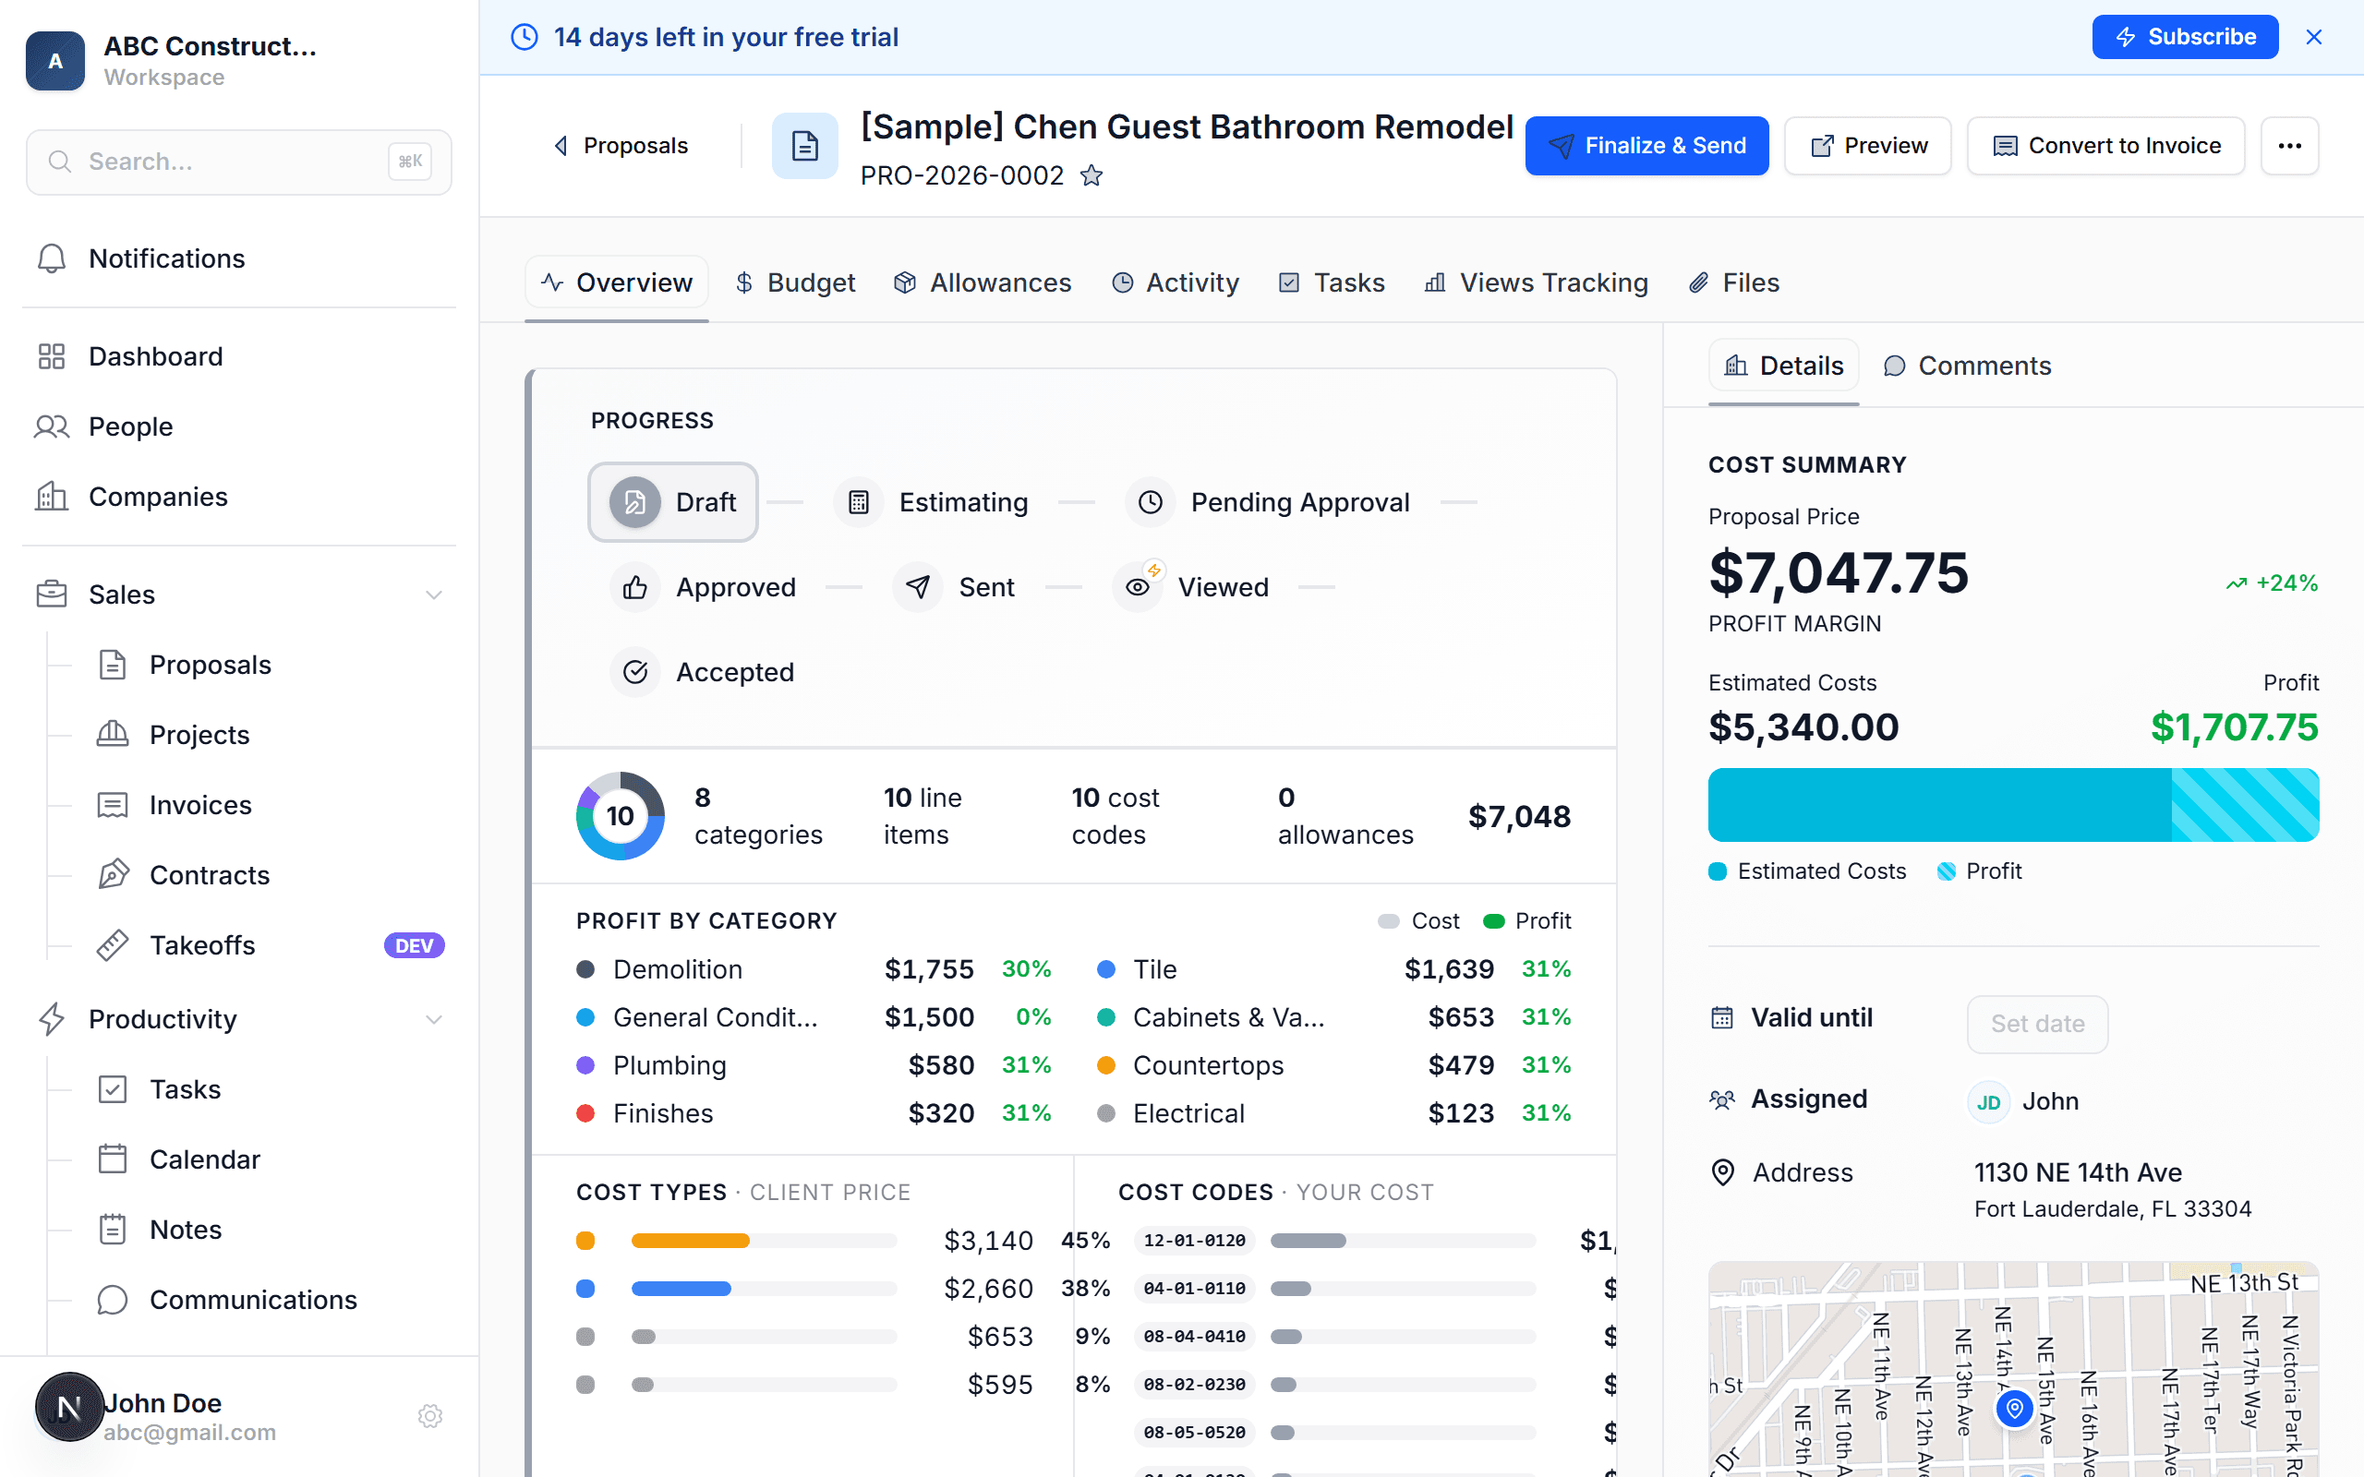Mark proposal stage as Accepted
The height and width of the screenshot is (1477, 2364).
point(704,672)
